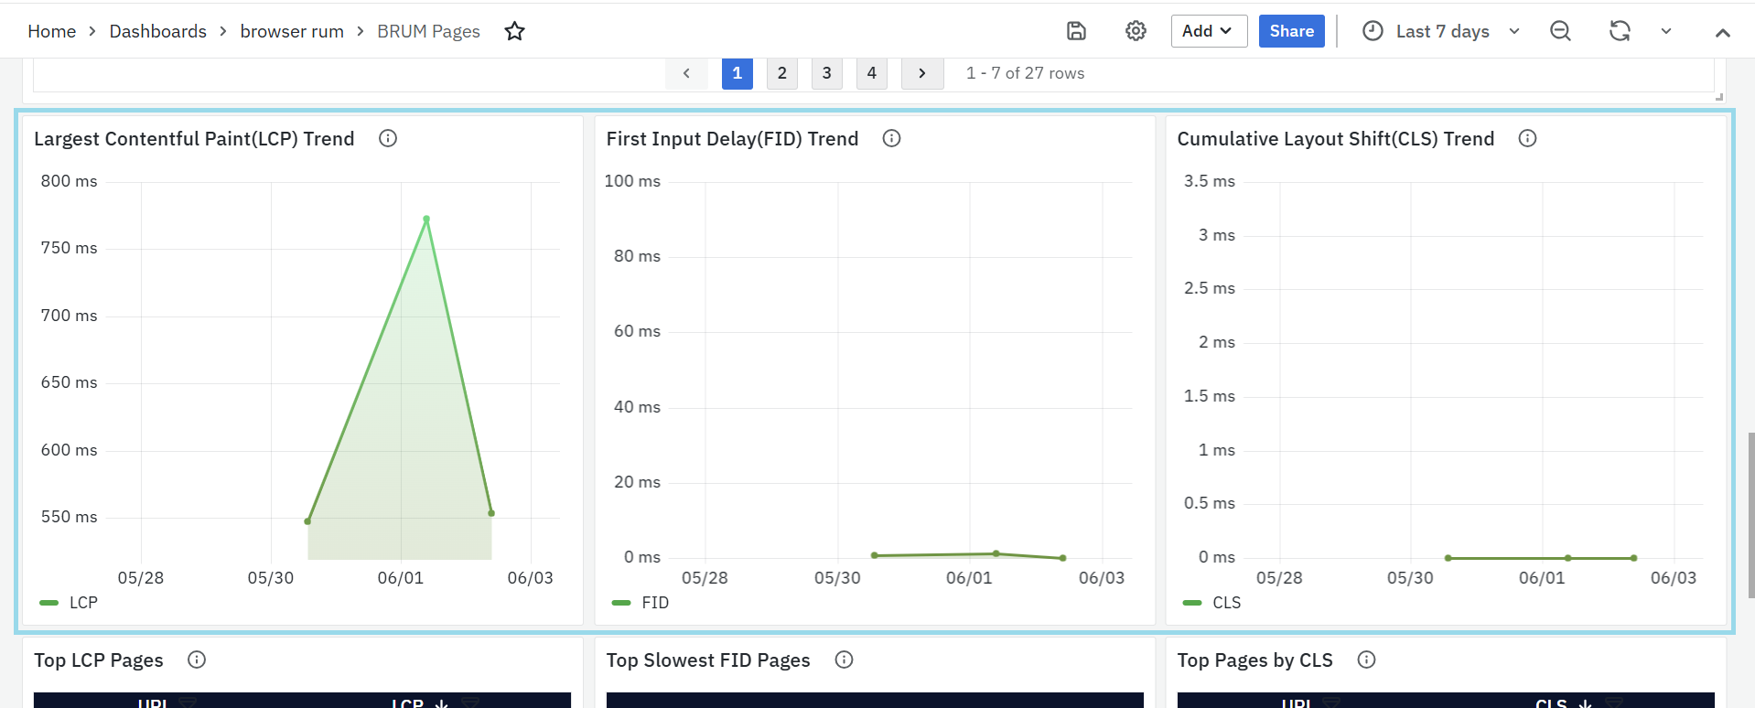This screenshot has height=708, width=1755.
Task: Open the browser rum breadcrumb link
Action: click(292, 31)
